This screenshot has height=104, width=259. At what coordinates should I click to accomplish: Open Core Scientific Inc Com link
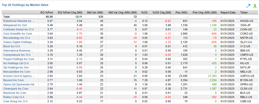pyautogui.click(x=18, y=34)
